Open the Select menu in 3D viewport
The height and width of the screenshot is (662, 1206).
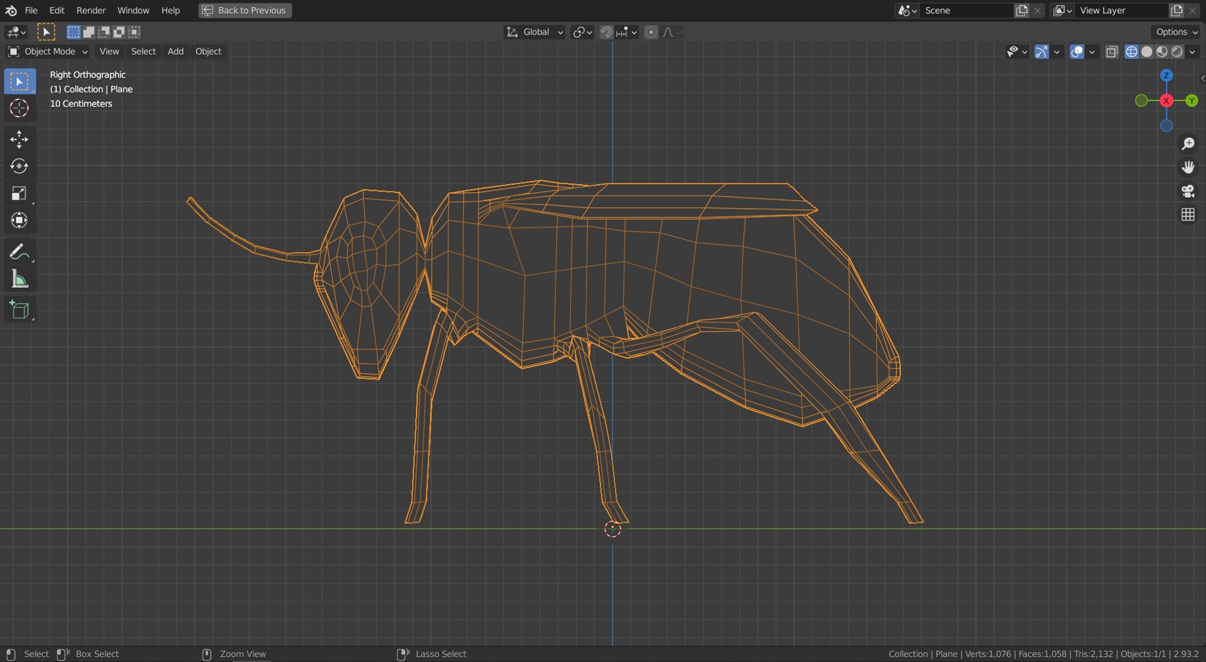tap(143, 52)
